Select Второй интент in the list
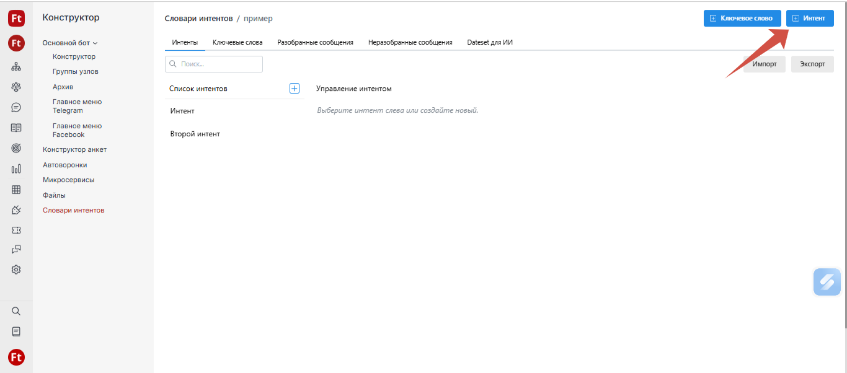The height and width of the screenshot is (373, 847). (195, 134)
